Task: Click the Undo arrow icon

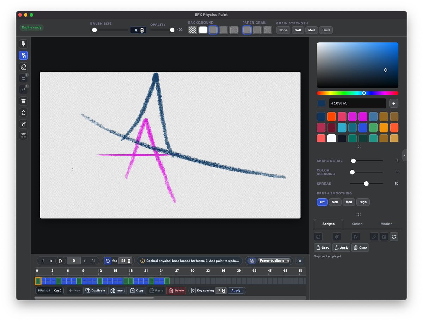Action: [24, 78]
